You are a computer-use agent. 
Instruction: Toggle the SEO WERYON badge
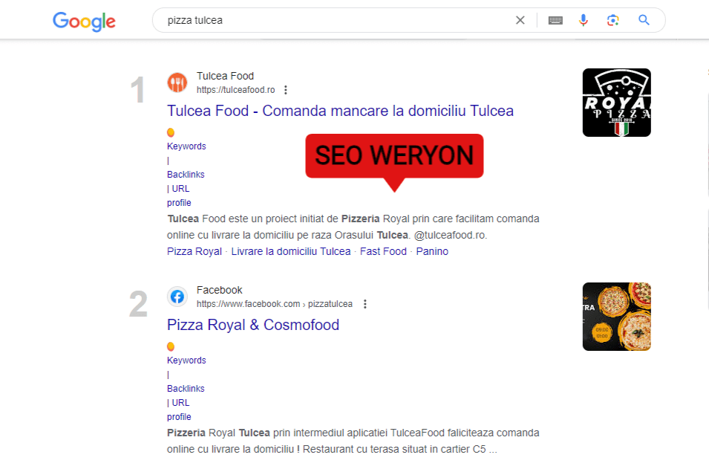click(394, 156)
